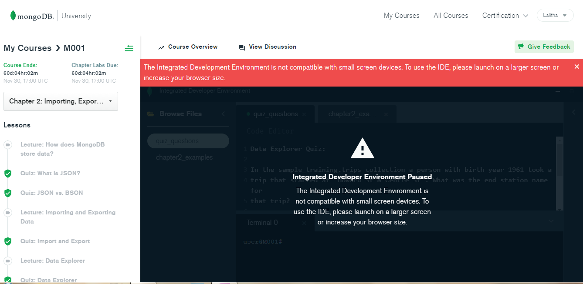Screen dimensions: 583x284
Task: Toggle the green checkmark beside Quiz: Import and Export
Action: [8, 241]
